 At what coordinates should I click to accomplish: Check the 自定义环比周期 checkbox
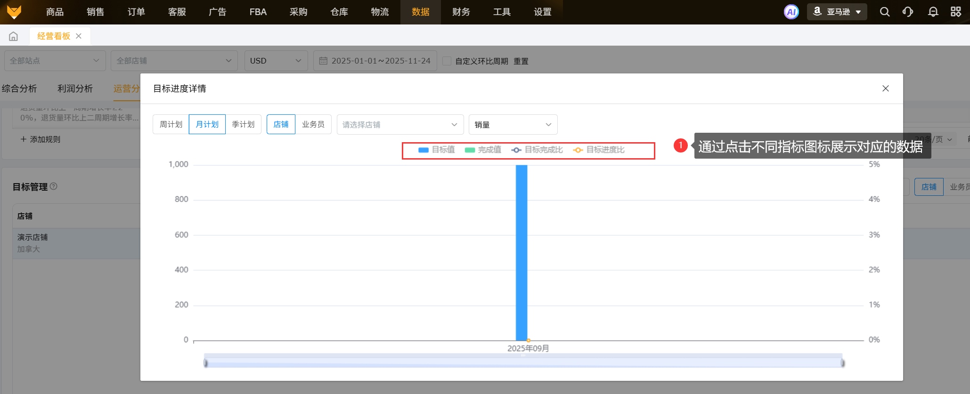point(447,61)
